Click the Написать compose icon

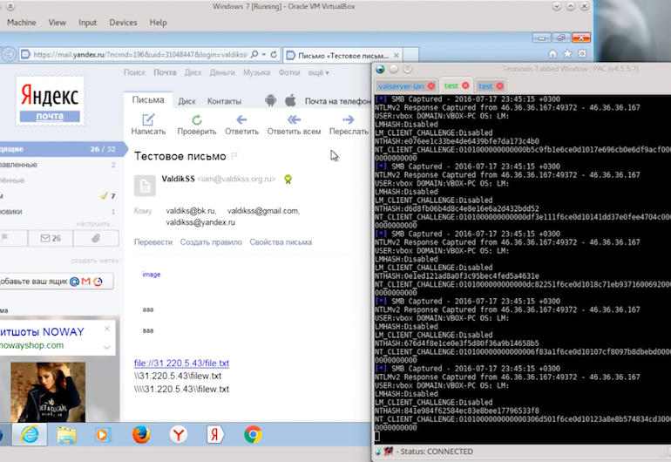tap(148, 119)
